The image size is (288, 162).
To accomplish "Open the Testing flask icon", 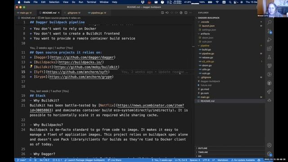I will click(x=269, y=57).
